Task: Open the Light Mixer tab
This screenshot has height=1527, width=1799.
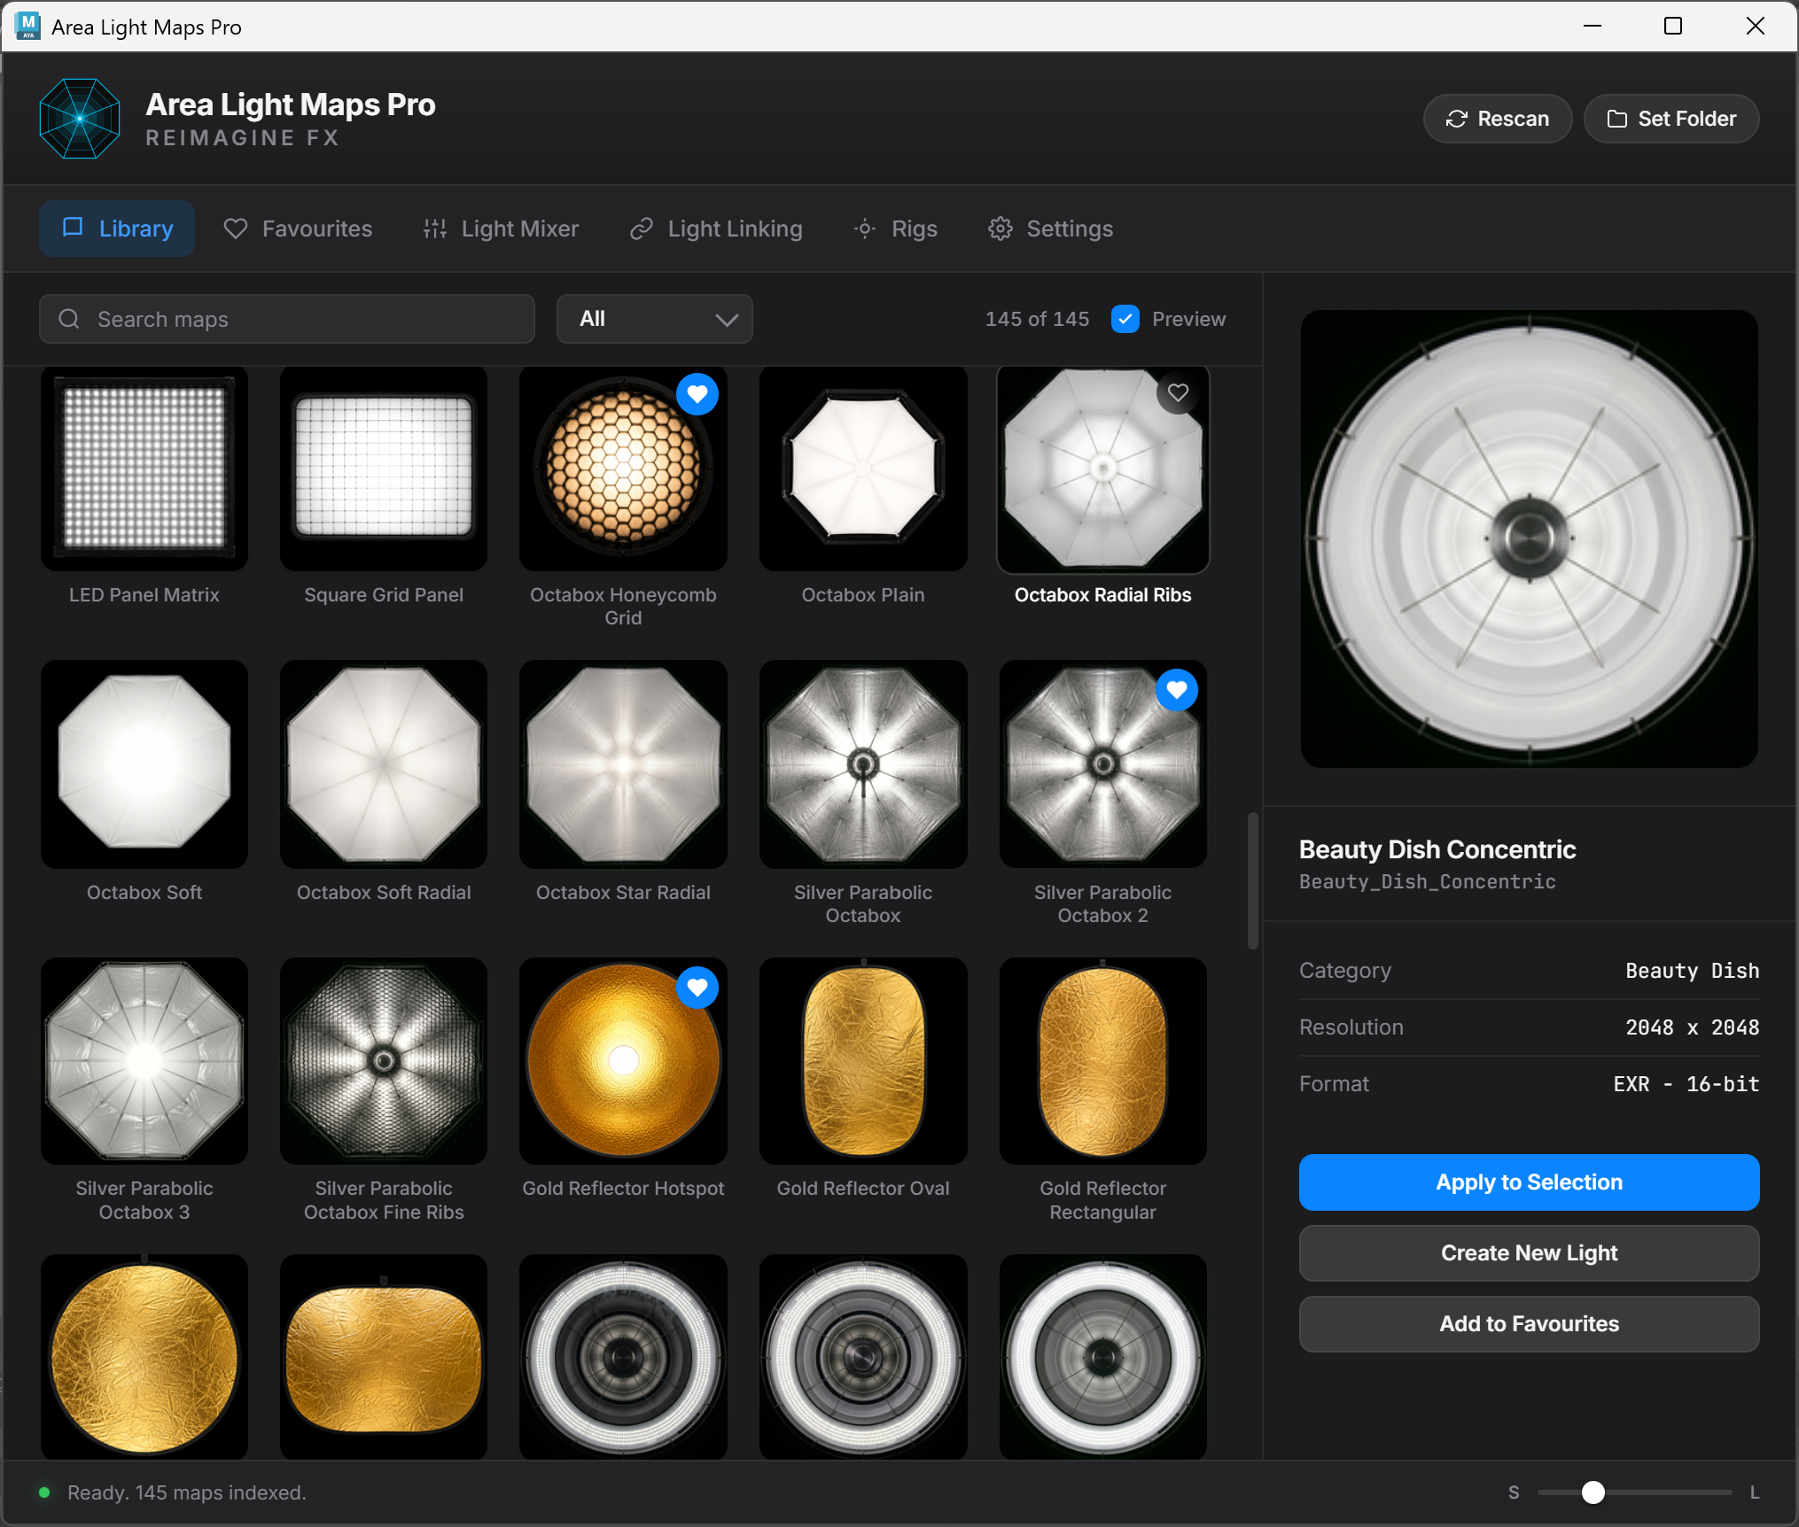Action: click(x=502, y=229)
